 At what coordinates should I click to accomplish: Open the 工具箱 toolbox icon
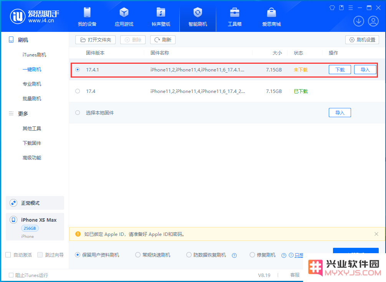coord(235,13)
